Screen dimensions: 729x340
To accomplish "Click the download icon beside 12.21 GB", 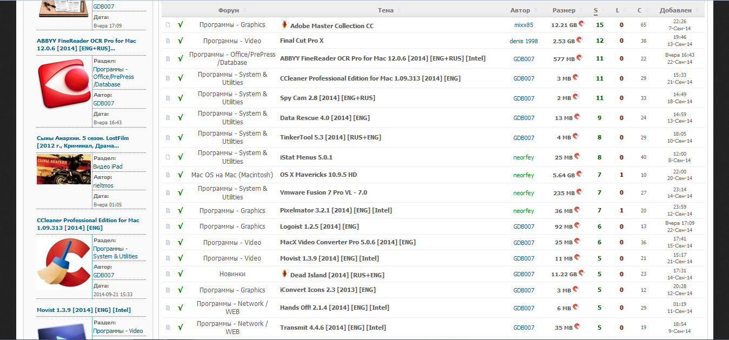I will 581,24.
